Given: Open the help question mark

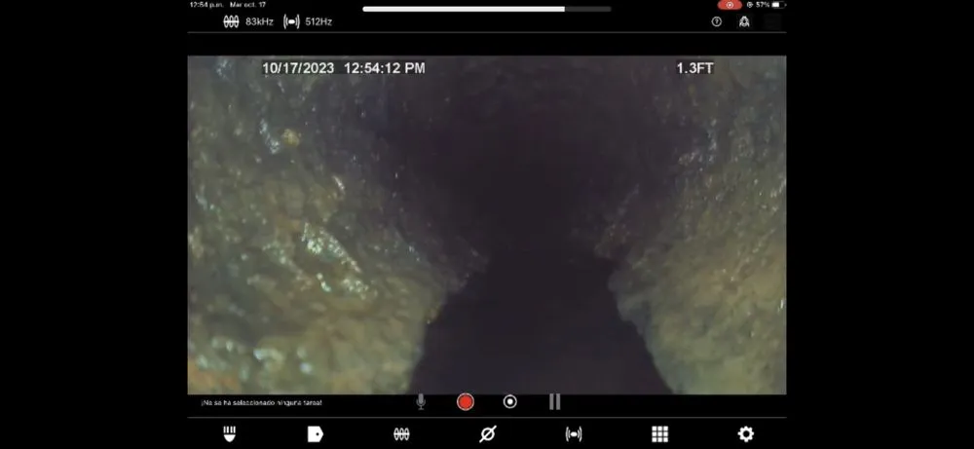Looking at the screenshot, I should [717, 21].
